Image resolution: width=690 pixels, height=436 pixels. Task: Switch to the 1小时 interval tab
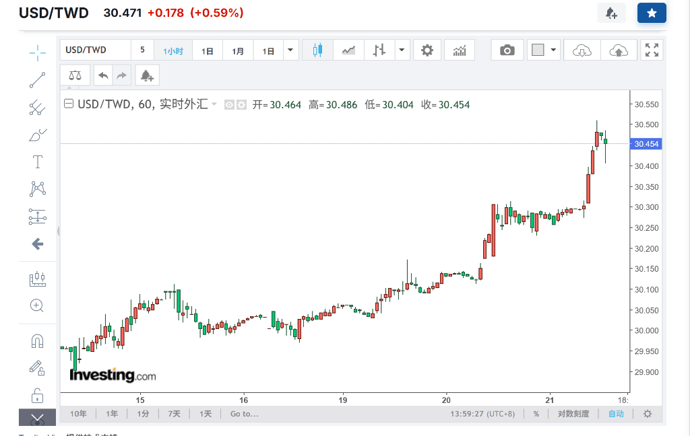(173, 50)
